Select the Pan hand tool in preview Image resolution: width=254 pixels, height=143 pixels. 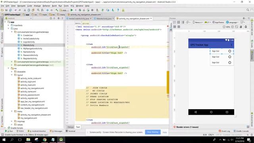click(241, 27)
